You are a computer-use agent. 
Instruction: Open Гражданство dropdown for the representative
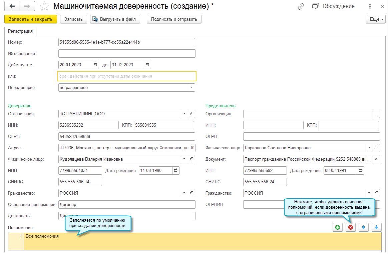(370, 193)
